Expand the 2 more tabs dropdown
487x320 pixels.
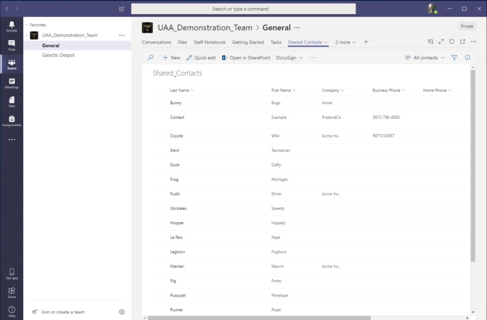[345, 42]
